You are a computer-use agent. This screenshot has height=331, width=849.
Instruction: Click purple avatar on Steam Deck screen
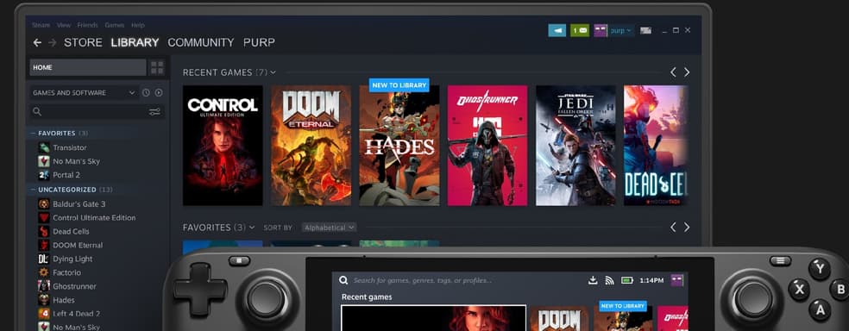(x=676, y=280)
